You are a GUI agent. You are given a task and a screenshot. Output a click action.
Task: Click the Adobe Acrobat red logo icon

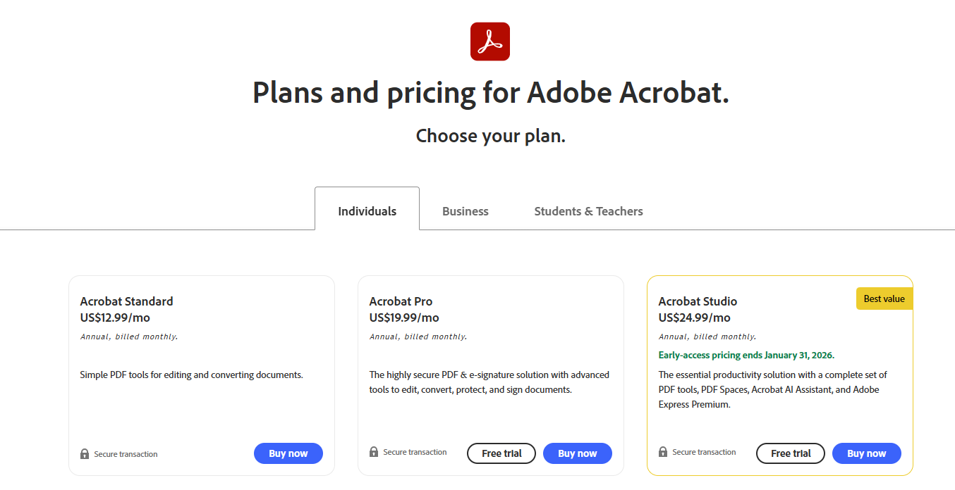(490, 42)
